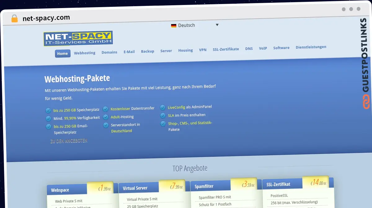The image size is (372, 208).
Task: Open the Dienstleistungen menu item
Action: (311, 47)
